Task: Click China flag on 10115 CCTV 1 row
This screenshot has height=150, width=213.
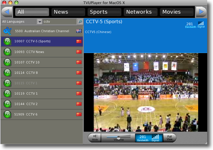Action: (x=79, y=83)
